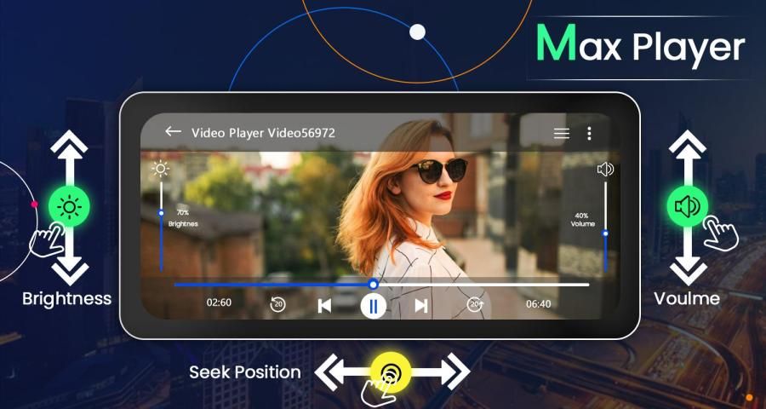Forward 20 seconds

474,304
